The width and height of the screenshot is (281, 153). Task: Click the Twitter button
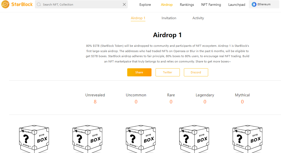167,72
